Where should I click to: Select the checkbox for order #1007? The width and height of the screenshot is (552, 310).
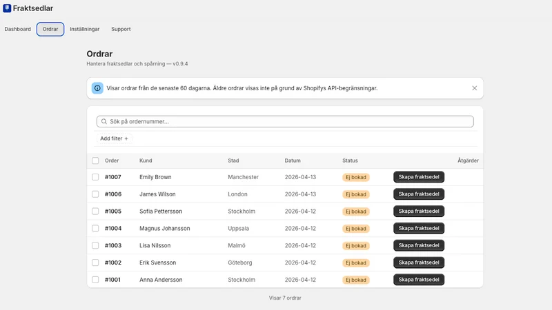(95, 177)
